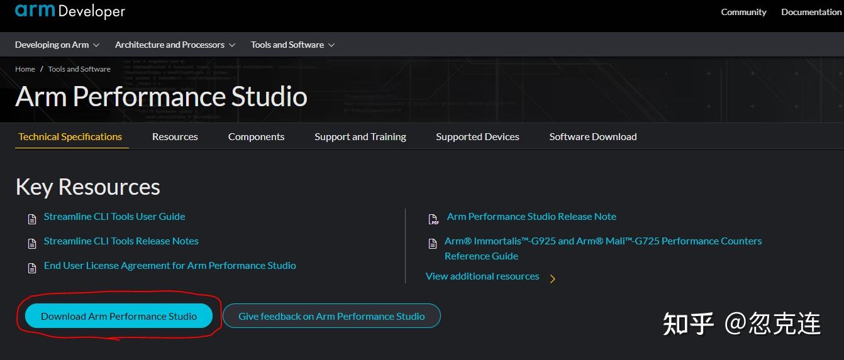Open Streamline CLI Tools User Guide link
This screenshot has width=844, height=360.
(114, 216)
